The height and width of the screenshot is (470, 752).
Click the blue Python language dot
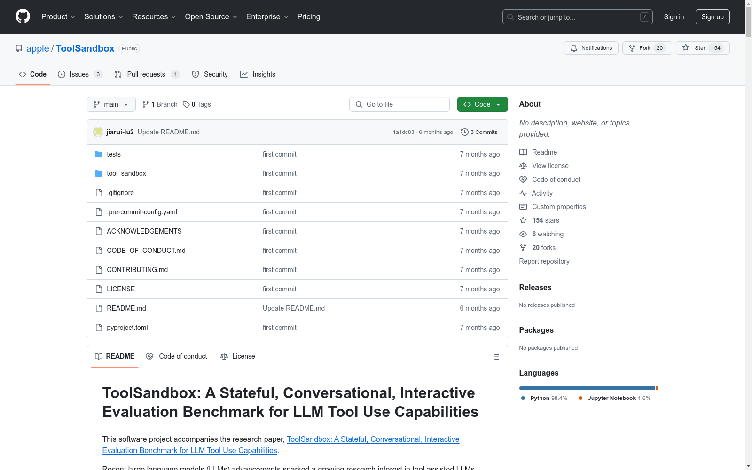[x=523, y=398]
